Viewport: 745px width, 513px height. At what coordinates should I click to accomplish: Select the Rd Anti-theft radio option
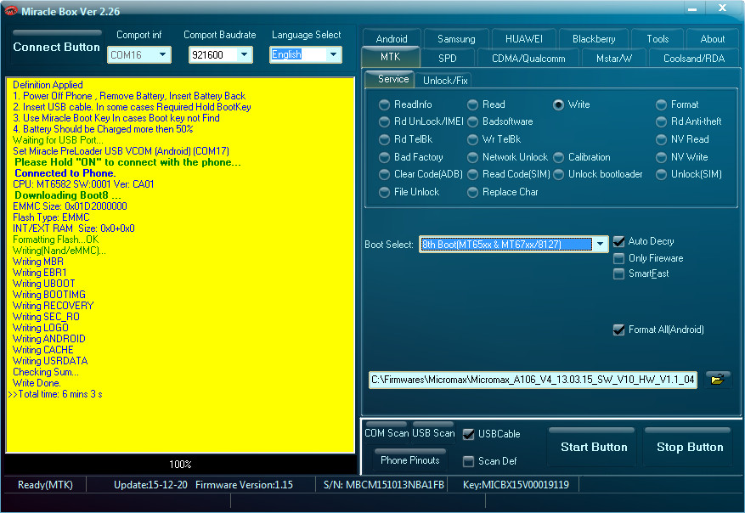pos(662,121)
